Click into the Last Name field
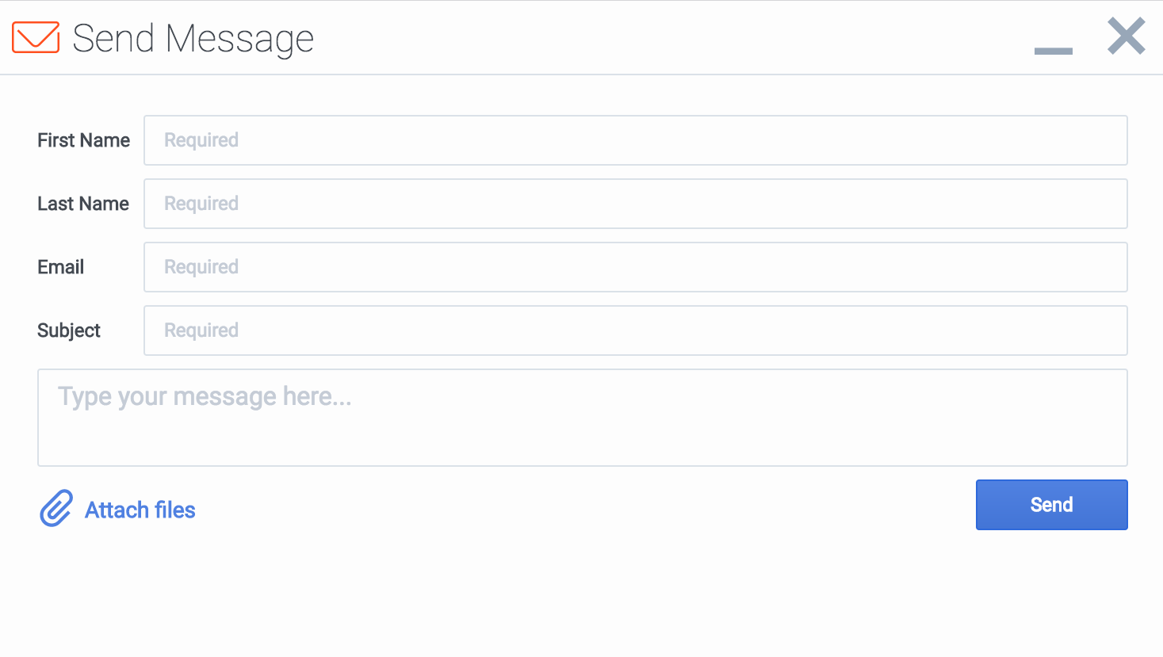The width and height of the screenshot is (1163, 657). tap(635, 204)
